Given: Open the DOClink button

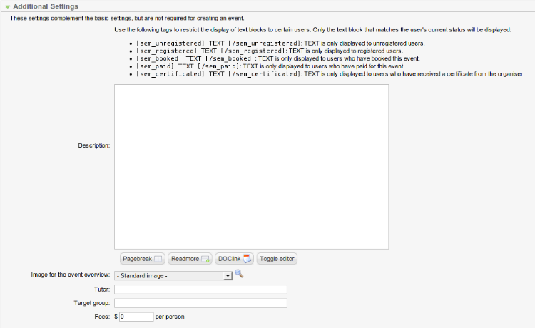Looking at the screenshot, I should point(235,259).
